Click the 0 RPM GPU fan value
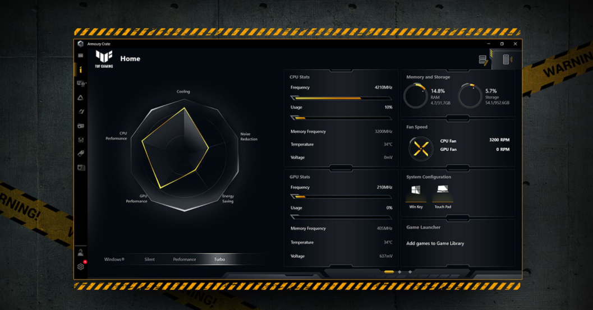Screen dimensions: 593x310 coord(503,149)
